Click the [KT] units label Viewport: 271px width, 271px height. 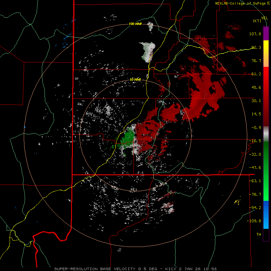257,21
